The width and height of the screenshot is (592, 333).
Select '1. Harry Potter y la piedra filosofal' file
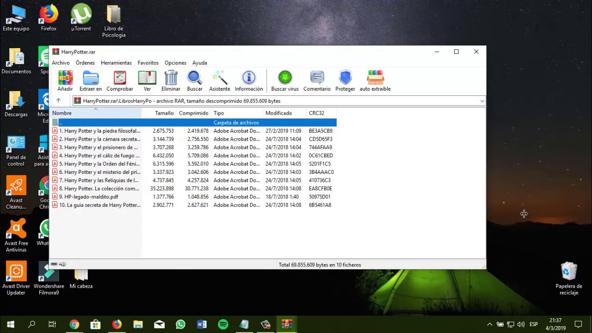[194, 131]
